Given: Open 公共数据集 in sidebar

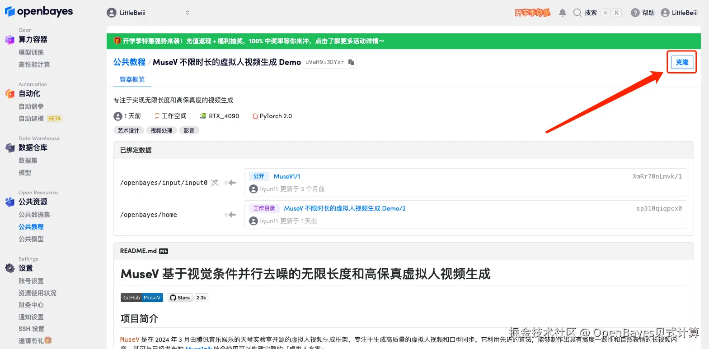Looking at the screenshot, I should [x=34, y=215].
